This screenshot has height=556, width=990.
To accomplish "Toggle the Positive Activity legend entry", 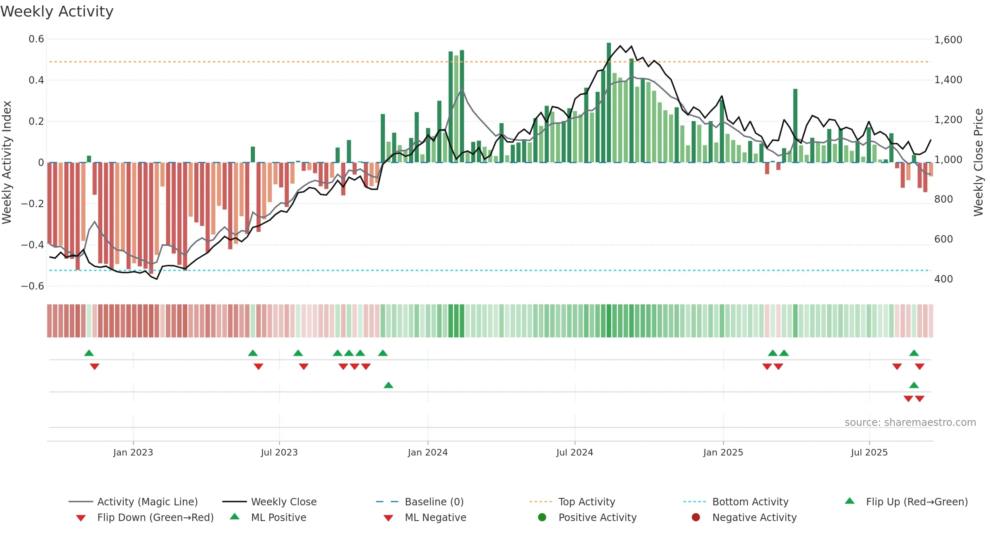I will 587,517.
